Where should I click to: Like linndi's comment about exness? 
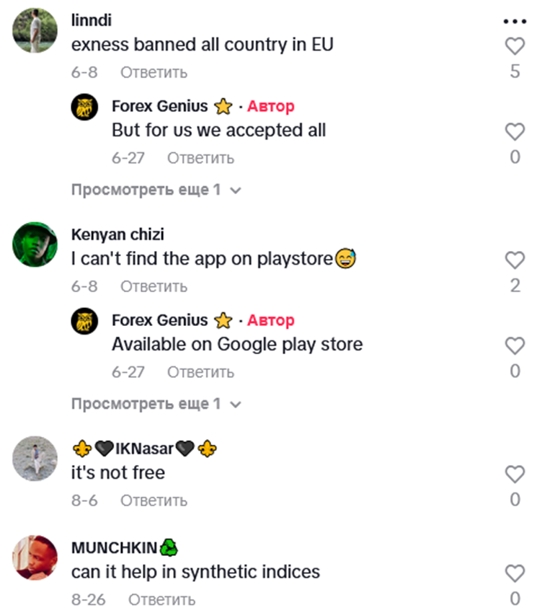514,47
